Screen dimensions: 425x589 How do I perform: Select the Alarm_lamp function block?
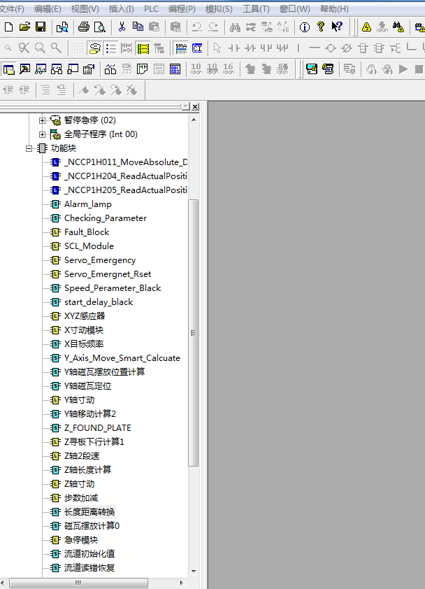coord(87,204)
